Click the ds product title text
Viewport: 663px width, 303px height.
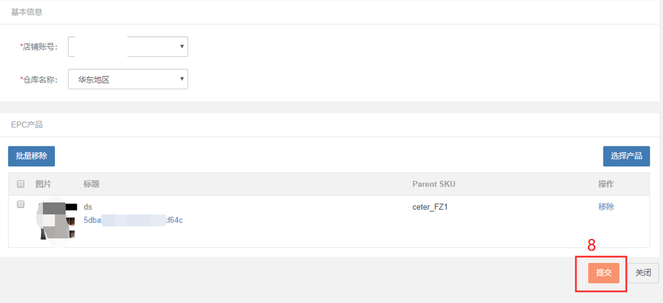(88, 207)
